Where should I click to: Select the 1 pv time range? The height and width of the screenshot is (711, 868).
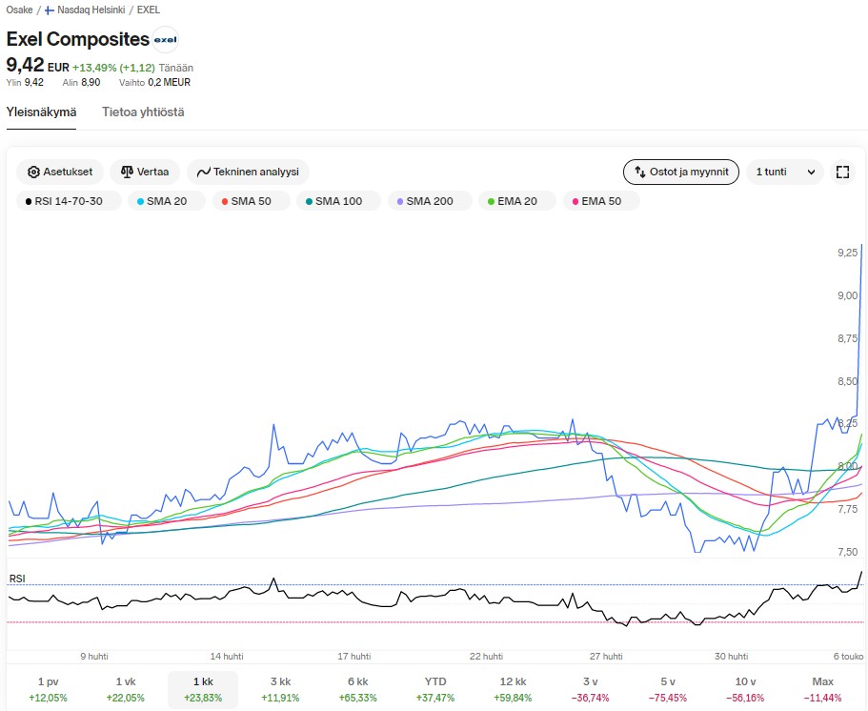click(x=49, y=689)
